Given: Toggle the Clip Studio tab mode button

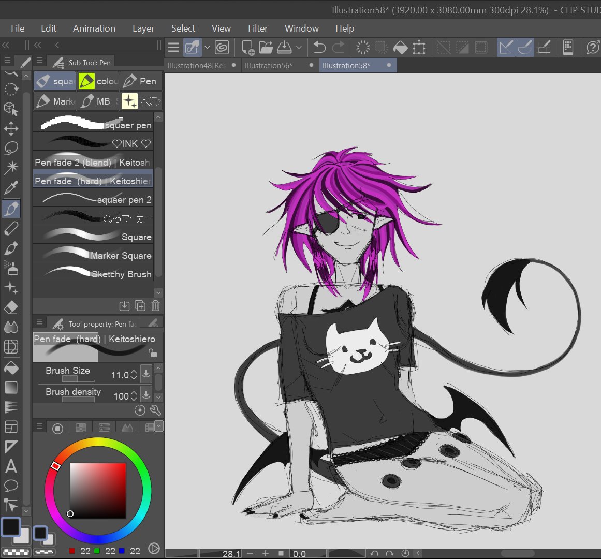Looking at the screenshot, I should click(192, 48).
